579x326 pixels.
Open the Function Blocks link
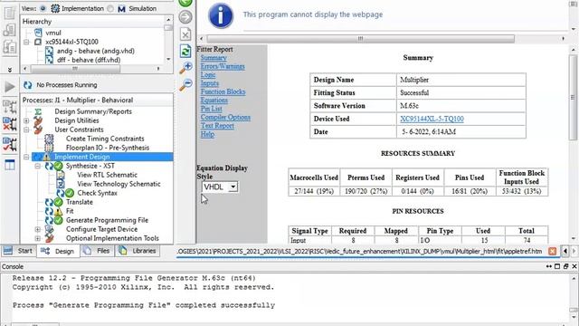pos(223,92)
